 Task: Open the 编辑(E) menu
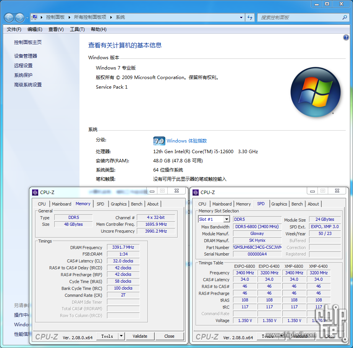click(35, 29)
